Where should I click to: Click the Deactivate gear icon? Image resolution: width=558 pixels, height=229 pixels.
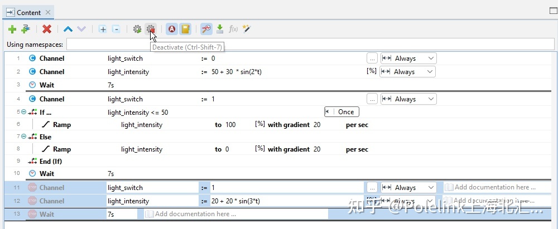(x=151, y=29)
